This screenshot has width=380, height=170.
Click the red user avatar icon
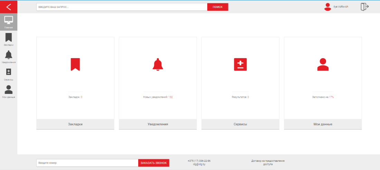coord(327,7)
